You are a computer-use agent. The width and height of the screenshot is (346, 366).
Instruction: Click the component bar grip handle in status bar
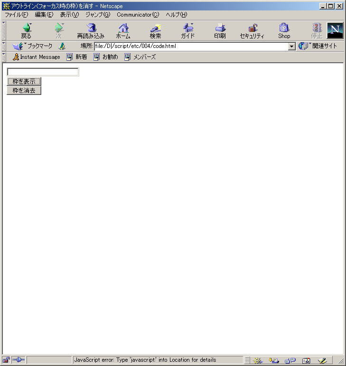coord(247,360)
